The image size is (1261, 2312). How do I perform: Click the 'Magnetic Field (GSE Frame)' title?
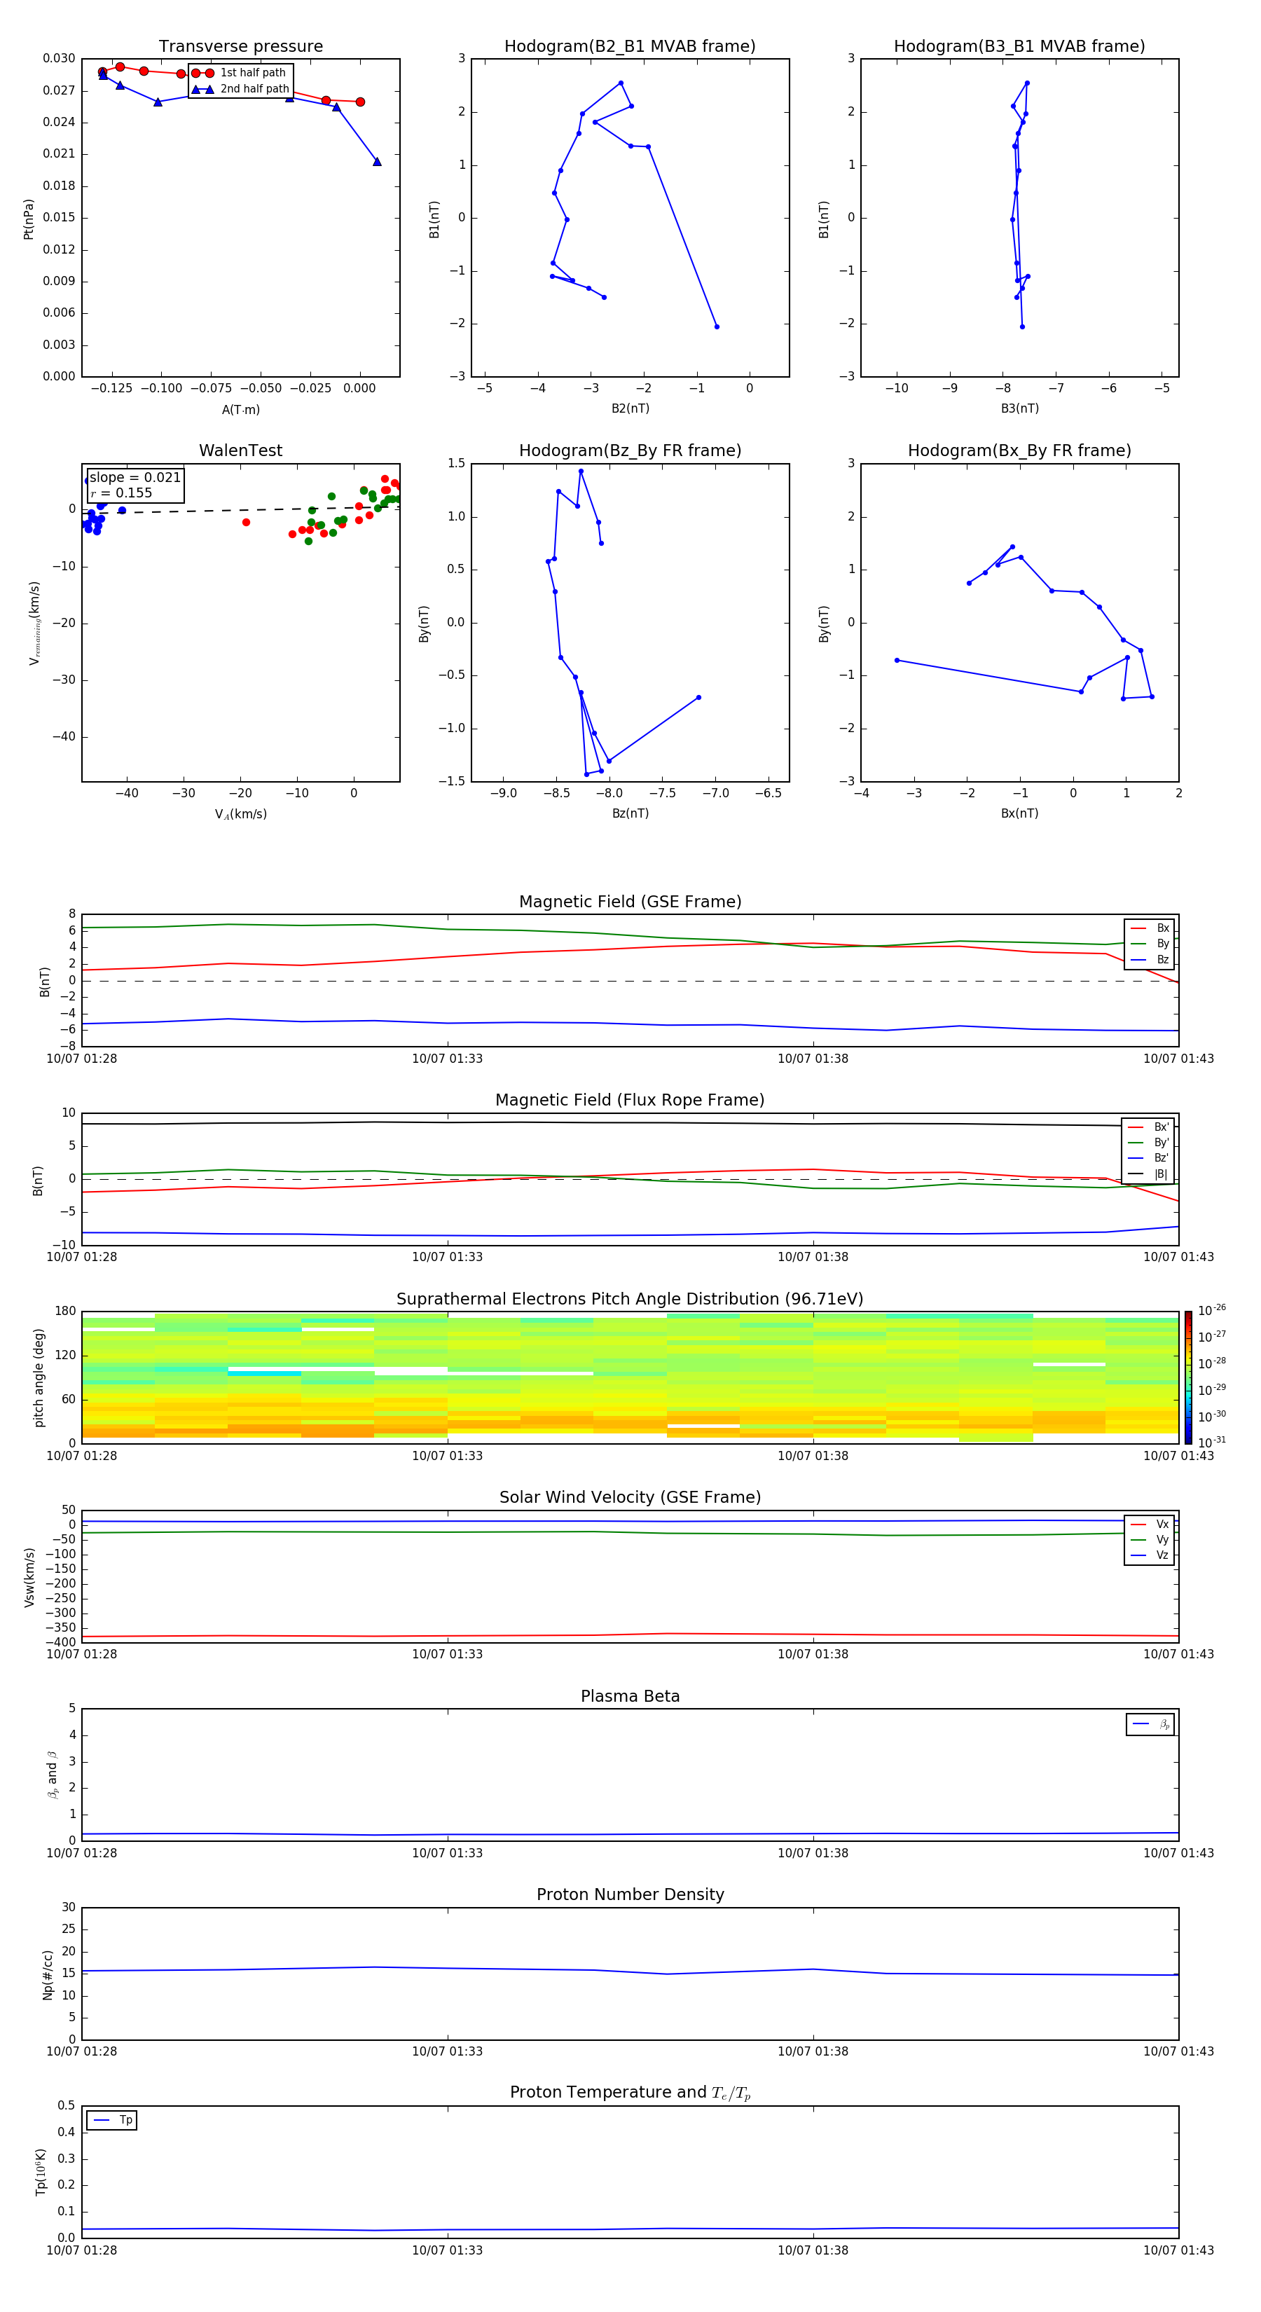[x=630, y=902]
